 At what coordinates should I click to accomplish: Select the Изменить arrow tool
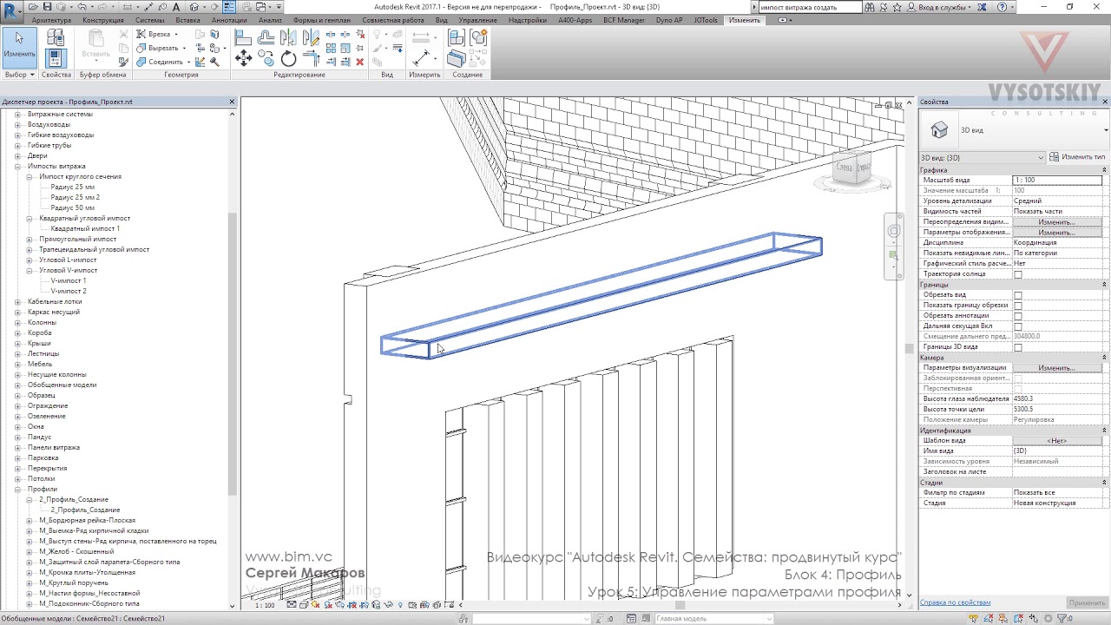click(x=19, y=48)
